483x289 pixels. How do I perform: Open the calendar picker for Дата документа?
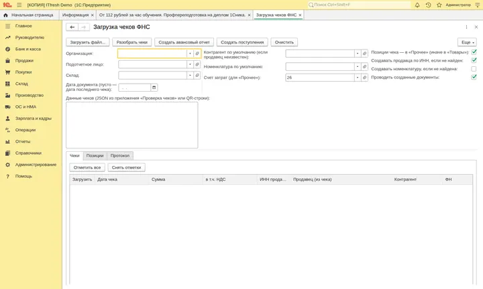click(x=154, y=88)
